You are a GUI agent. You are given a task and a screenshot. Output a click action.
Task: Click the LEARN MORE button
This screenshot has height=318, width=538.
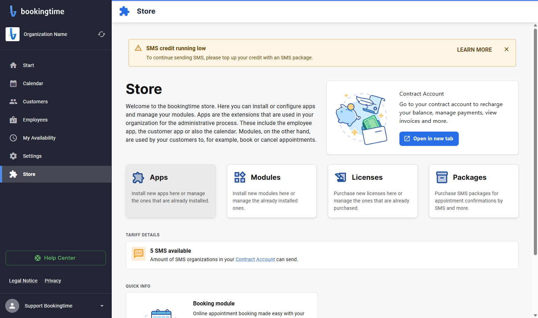click(x=474, y=50)
